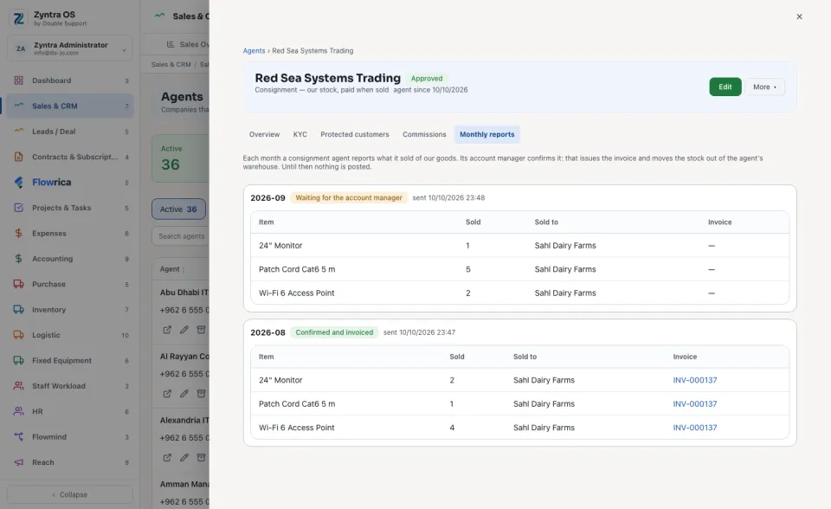Click the Flowrica logo icon
This screenshot has width=831, height=509.
pos(18,182)
